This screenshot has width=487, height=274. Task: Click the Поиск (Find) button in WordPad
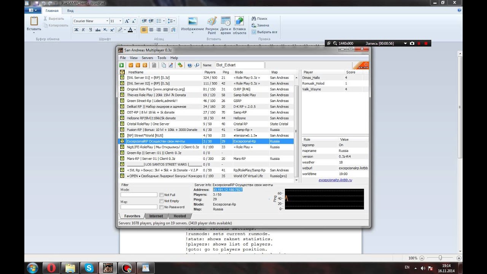tap(259, 18)
